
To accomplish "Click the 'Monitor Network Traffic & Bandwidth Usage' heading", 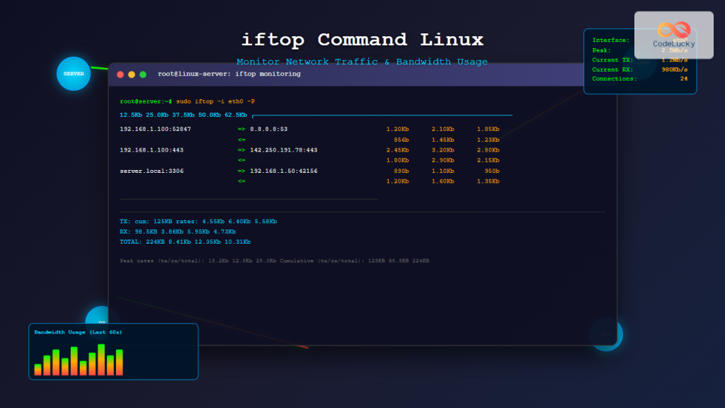I will pos(362,62).
